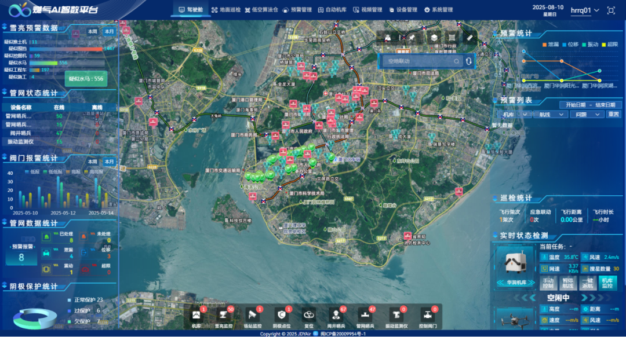Open the 机库 icon in the bottom map toolbar
Screen dimensions: 626x337
[x=196, y=315]
